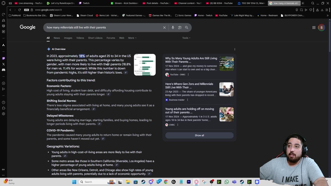Open the Google account avatar

tap(321, 27)
